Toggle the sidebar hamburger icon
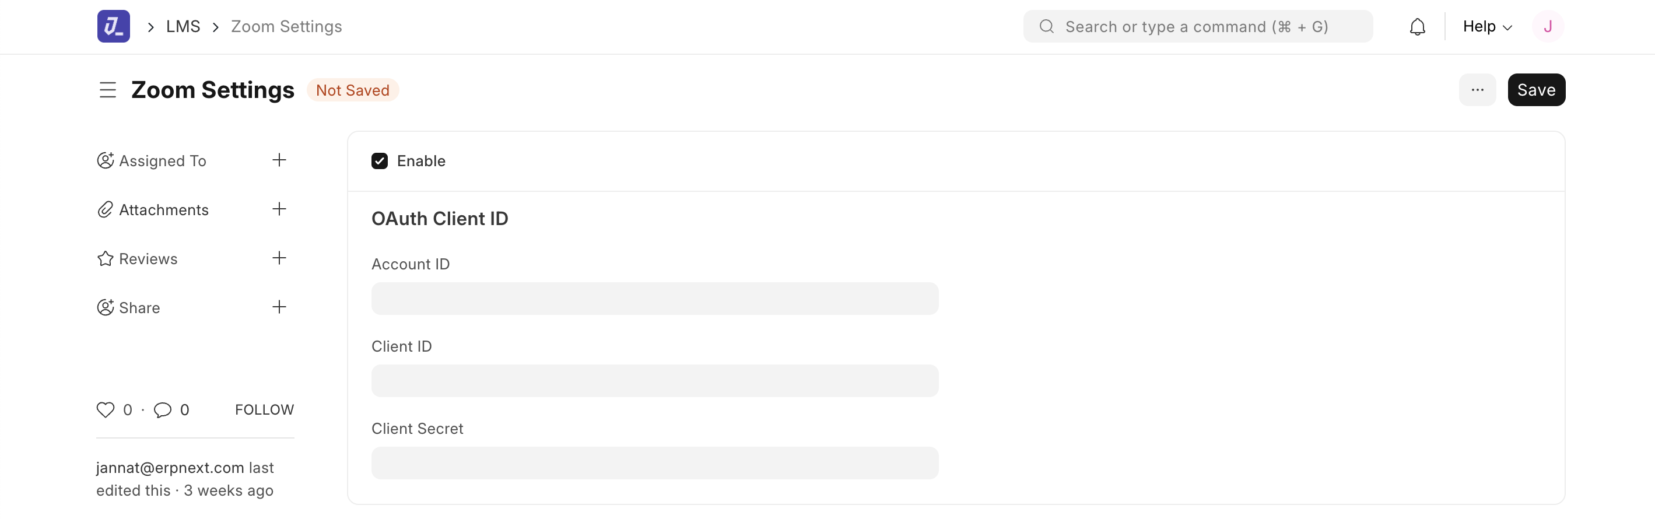The height and width of the screenshot is (519, 1655). coord(108,90)
